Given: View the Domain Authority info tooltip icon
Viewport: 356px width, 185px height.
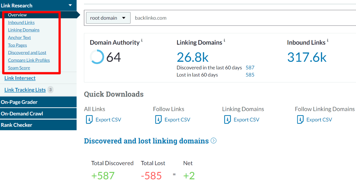Looking at the screenshot, I should pos(142,41).
